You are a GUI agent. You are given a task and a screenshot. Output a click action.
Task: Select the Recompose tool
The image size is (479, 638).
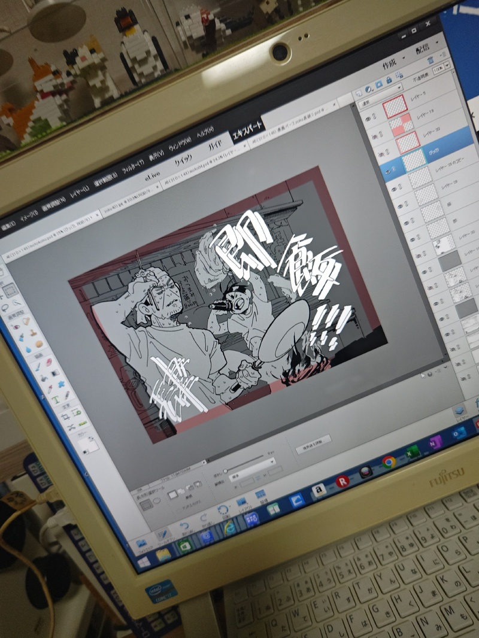[x=76, y=414]
